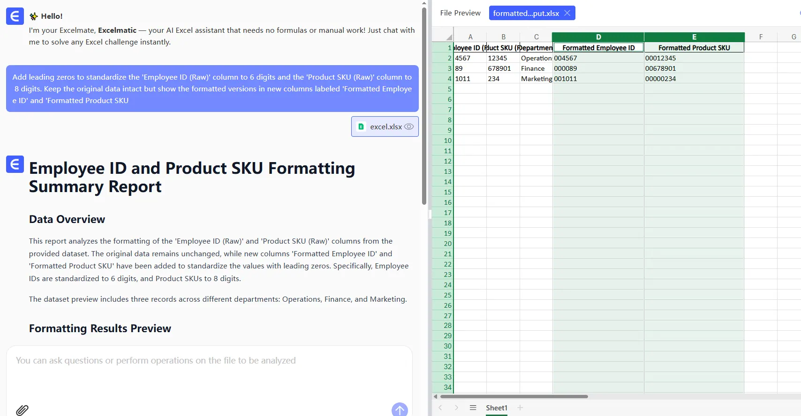This screenshot has height=416, width=801.
Task: Select the Sheet1 tab
Action: tap(496, 408)
